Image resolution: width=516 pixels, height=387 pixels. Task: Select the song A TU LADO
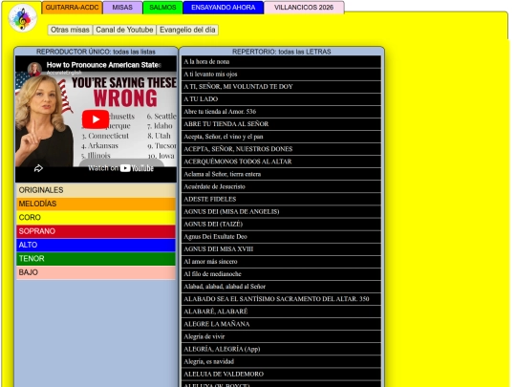[281, 99]
